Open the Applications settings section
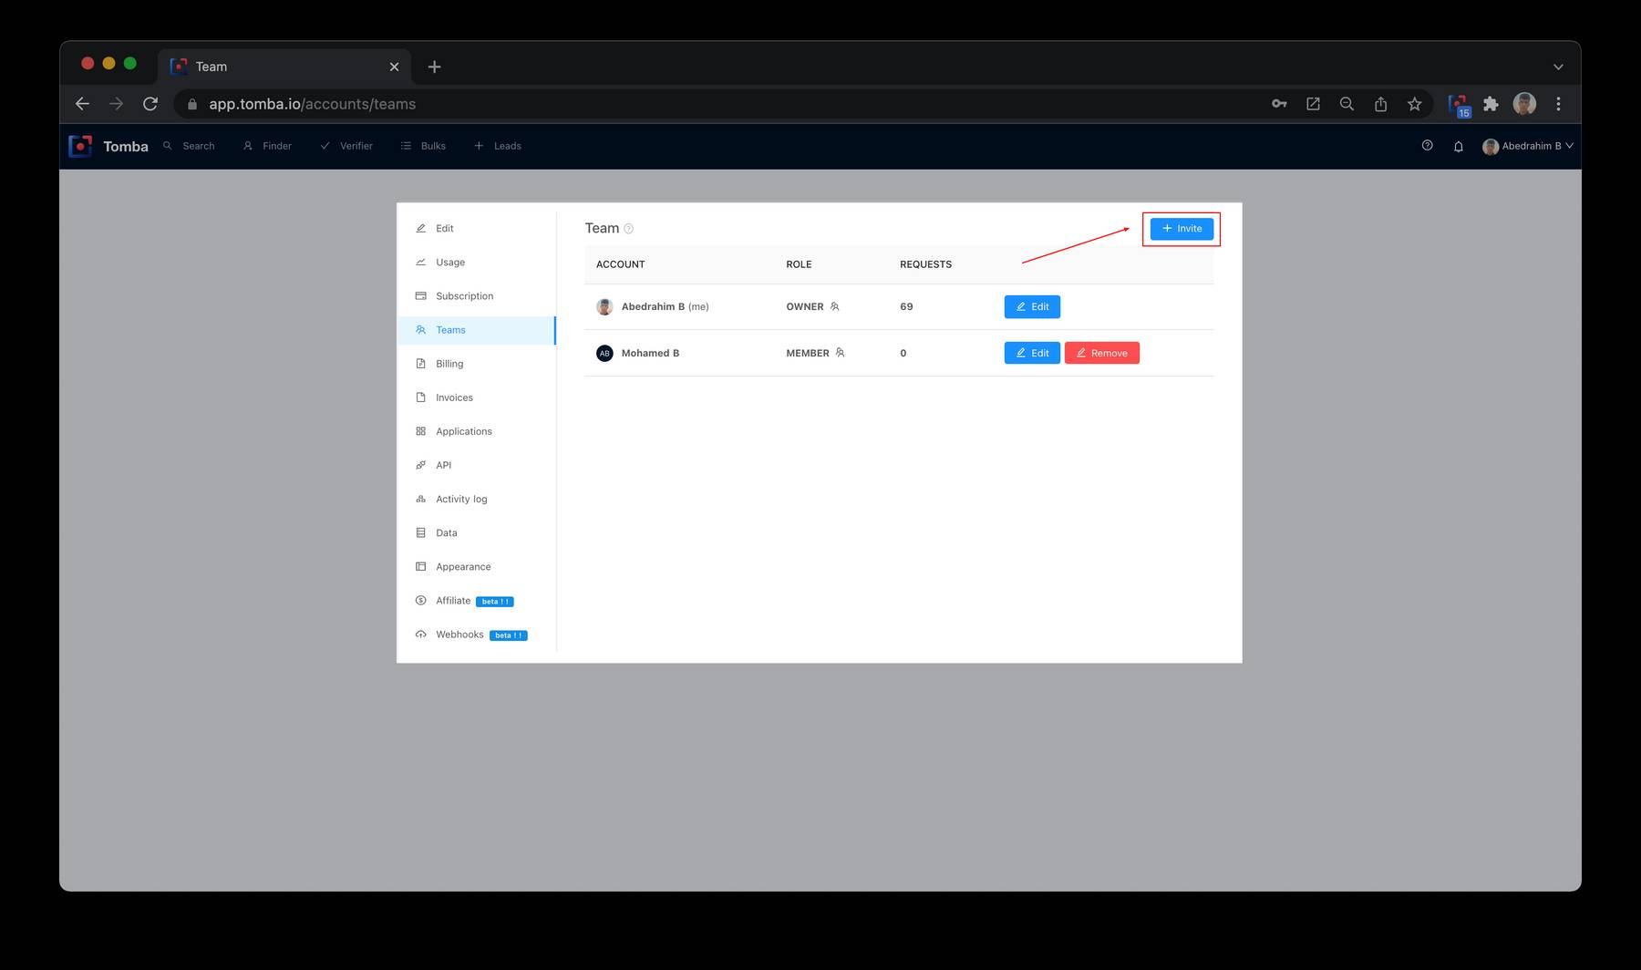1641x970 pixels. click(x=476, y=431)
